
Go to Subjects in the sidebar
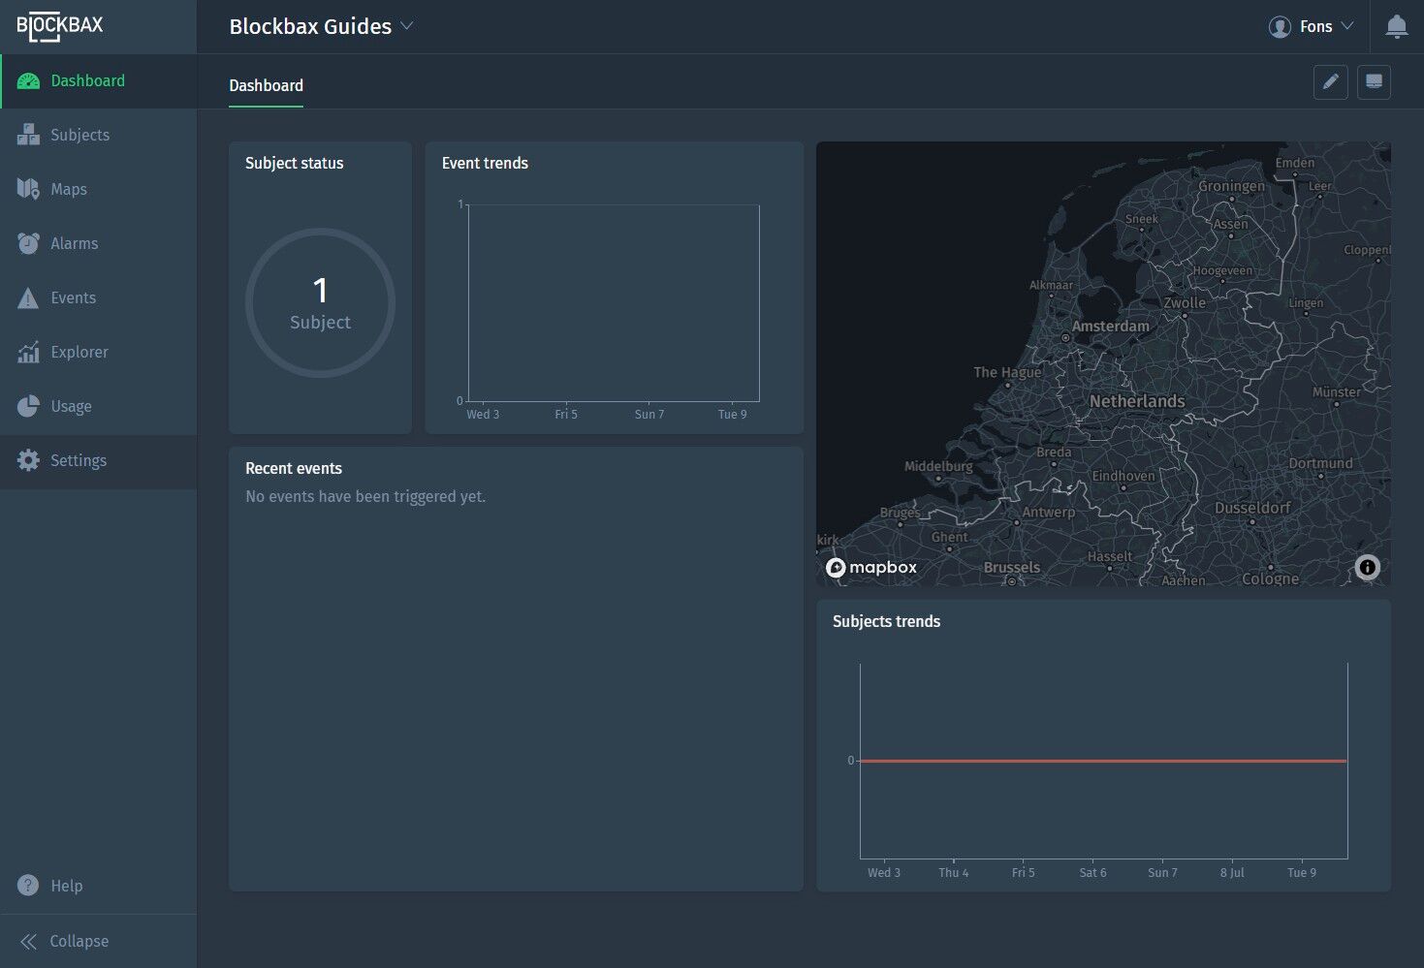pyautogui.click(x=79, y=135)
